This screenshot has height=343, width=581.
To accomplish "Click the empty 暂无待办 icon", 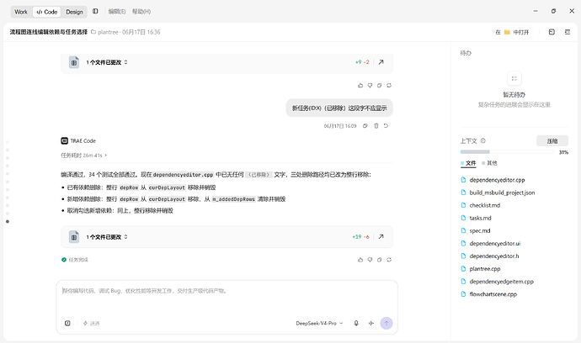I will (x=514, y=78).
